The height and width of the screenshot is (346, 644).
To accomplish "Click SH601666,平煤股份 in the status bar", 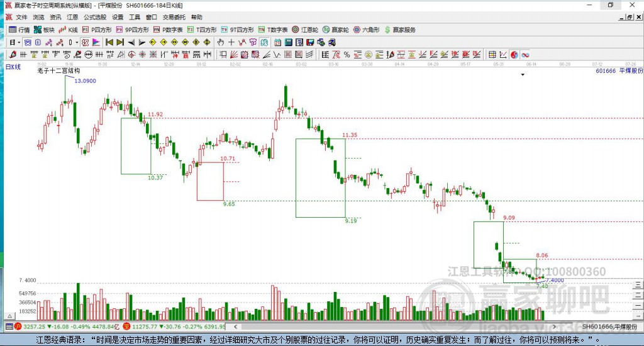I will (609, 326).
